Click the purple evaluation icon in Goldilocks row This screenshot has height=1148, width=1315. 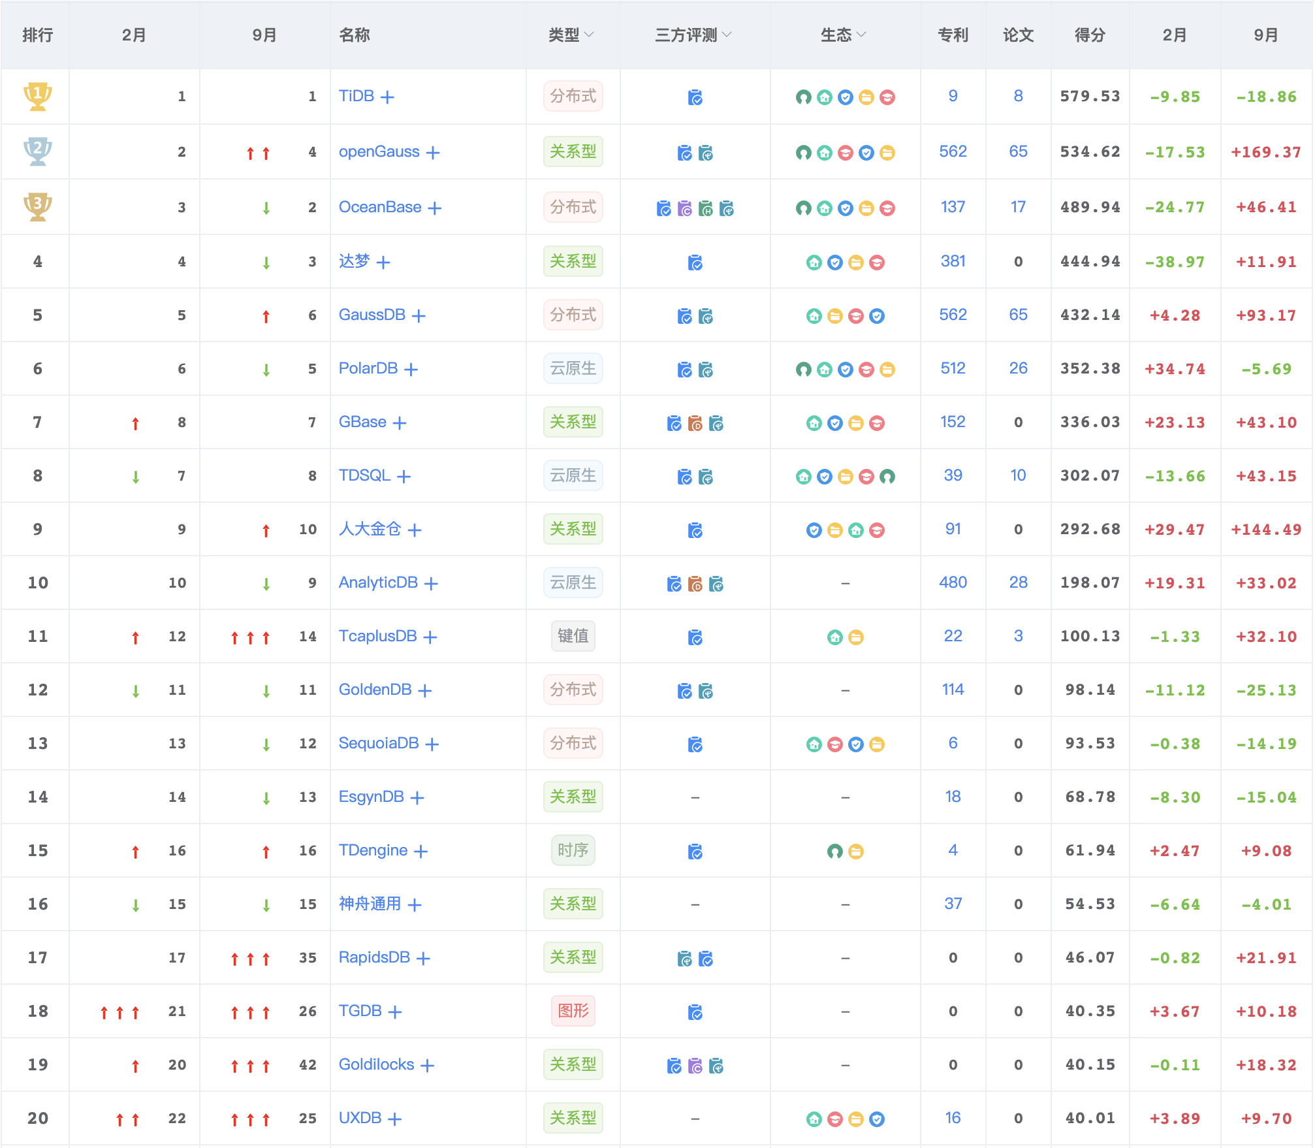pos(695,1066)
